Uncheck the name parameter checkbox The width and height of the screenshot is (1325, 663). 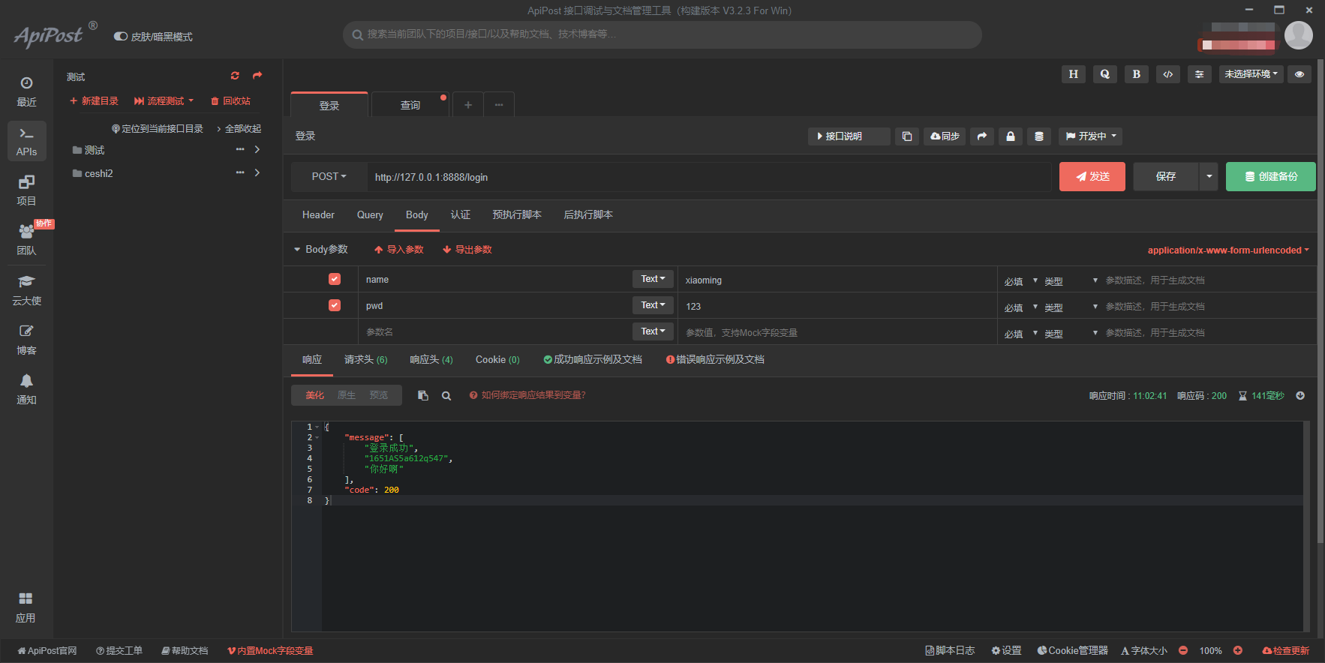click(x=335, y=279)
